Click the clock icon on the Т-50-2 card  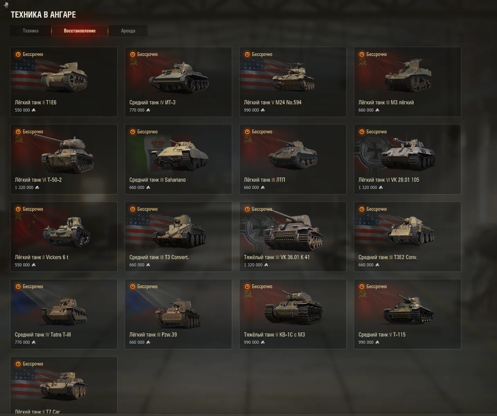pyautogui.click(x=18, y=132)
